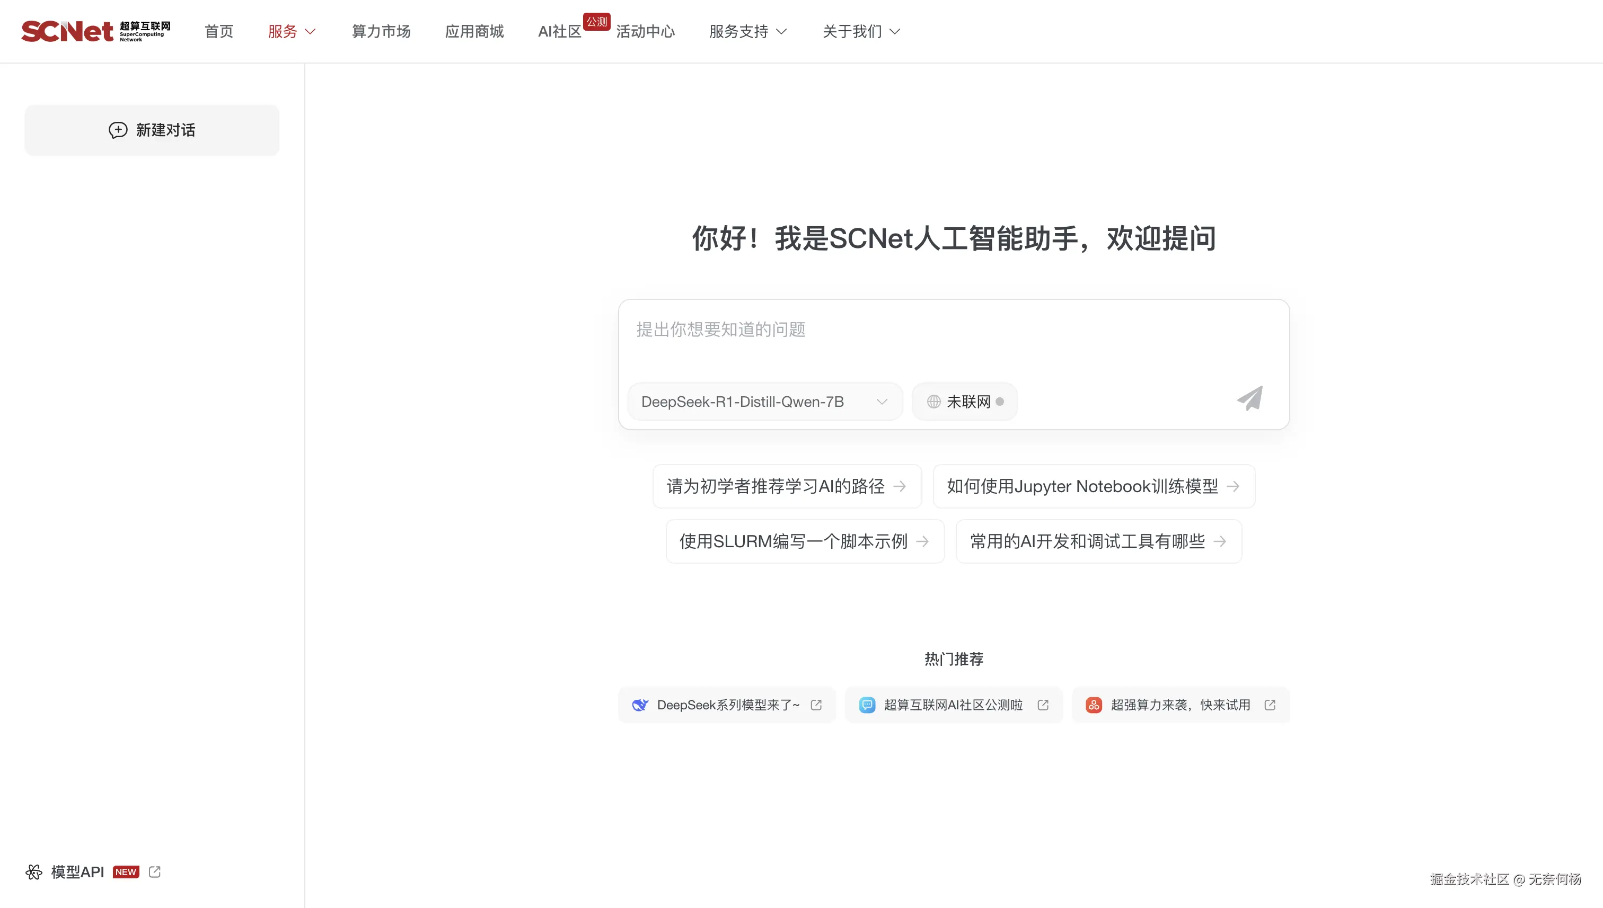Click the paper plane send icon
Viewport: 1603px width, 908px height.
[x=1250, y=399]
